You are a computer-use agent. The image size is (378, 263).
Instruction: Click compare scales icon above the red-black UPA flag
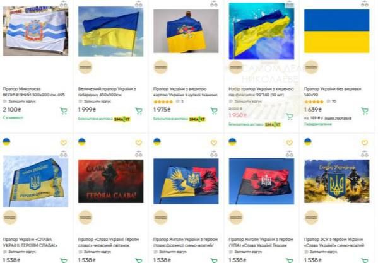[289, 154]
